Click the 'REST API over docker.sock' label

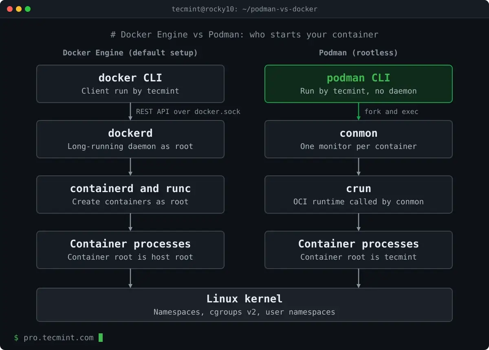pyautogui.click(x=188, y=112)
